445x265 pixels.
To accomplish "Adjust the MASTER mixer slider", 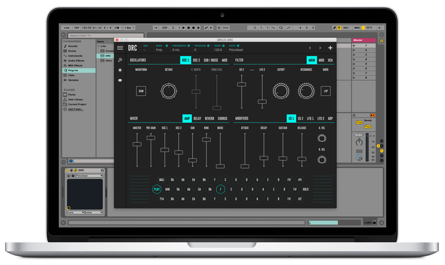I will tap(137, 144).
